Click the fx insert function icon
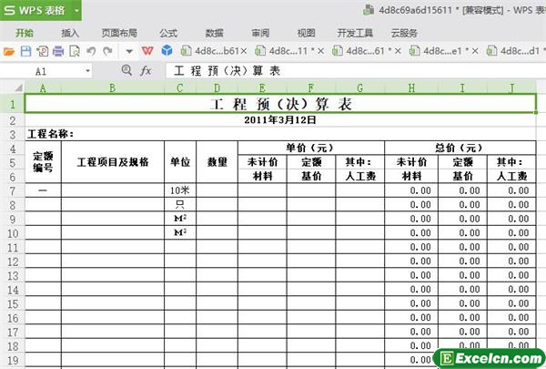546x369 pixels. click(x=146, y=71)
